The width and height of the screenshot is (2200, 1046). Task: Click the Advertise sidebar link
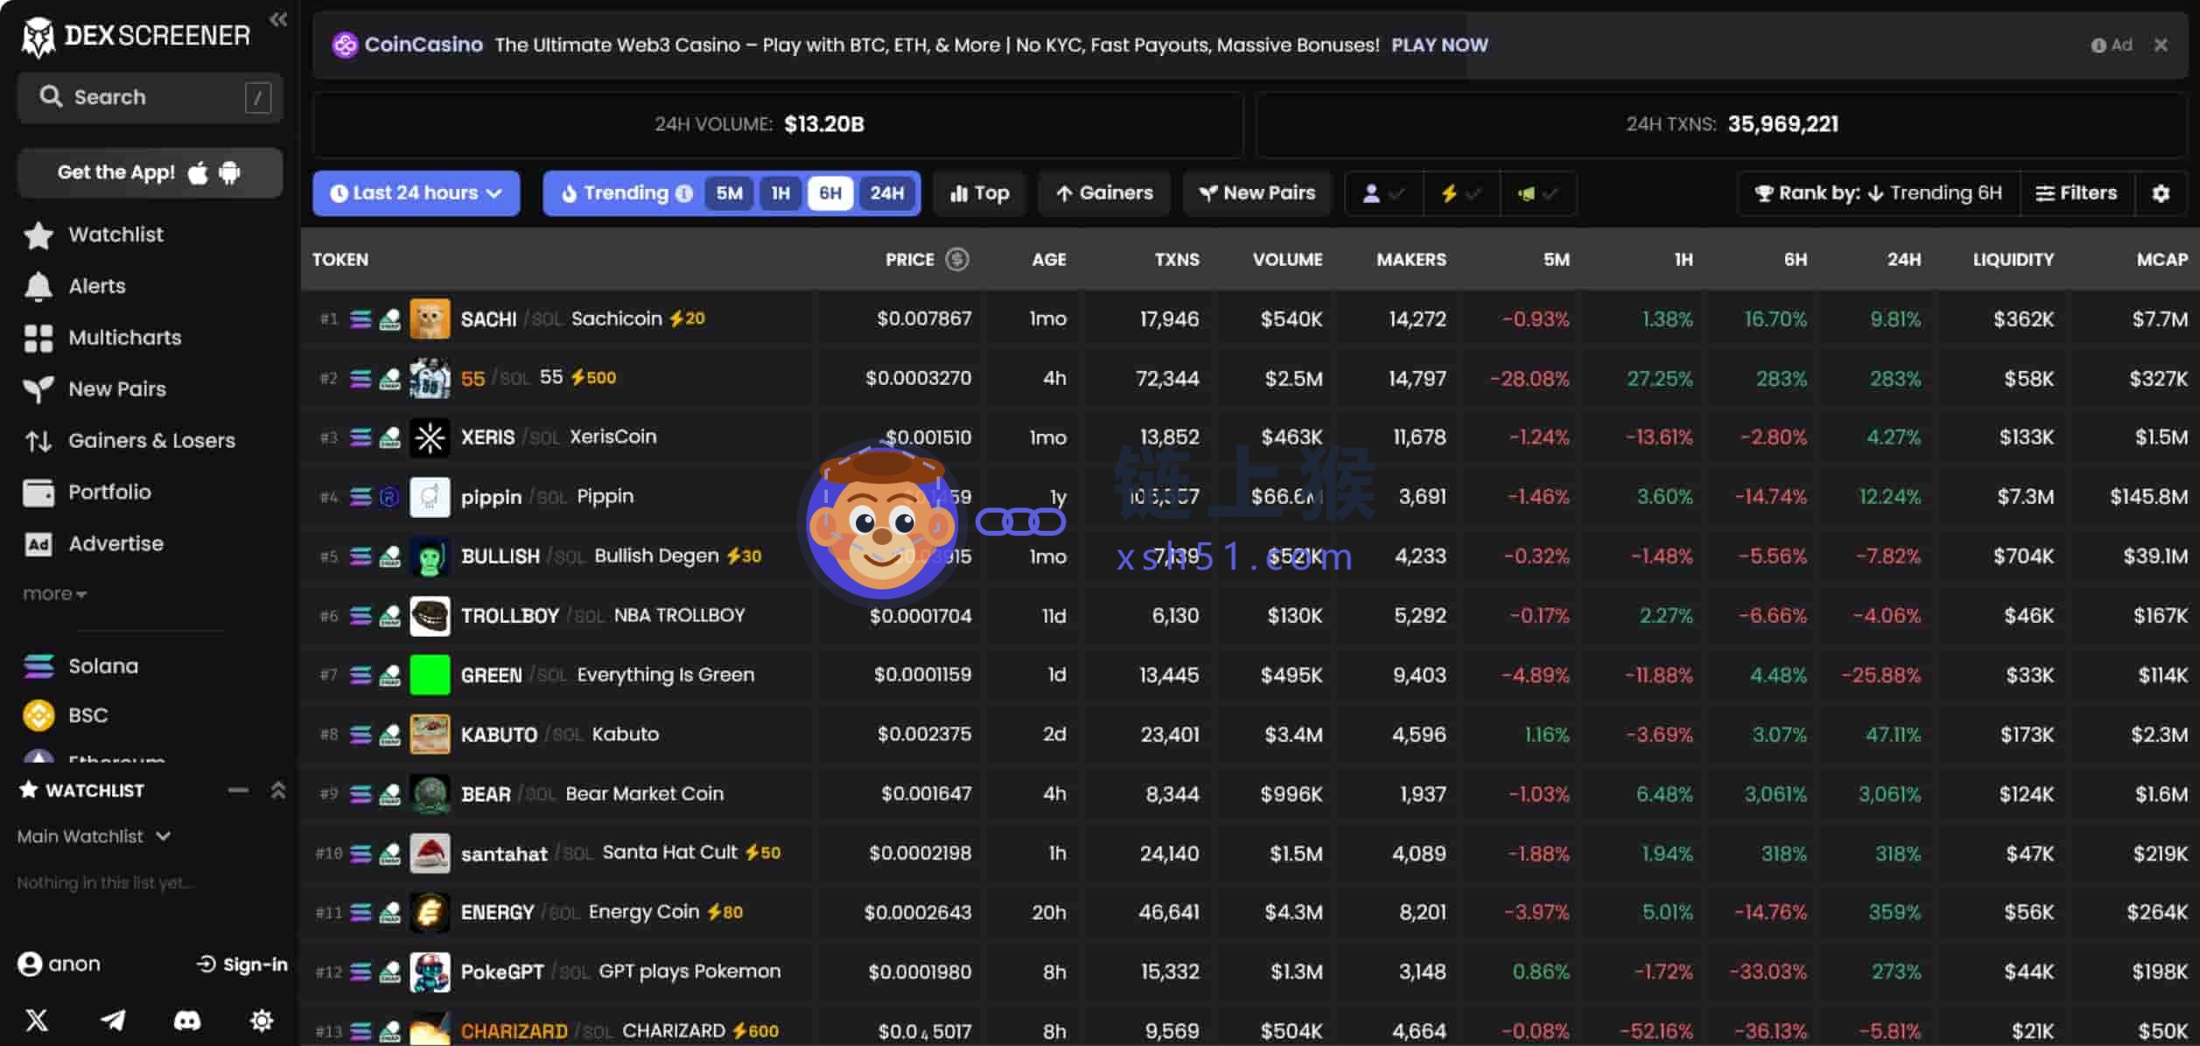pos(94,544)
